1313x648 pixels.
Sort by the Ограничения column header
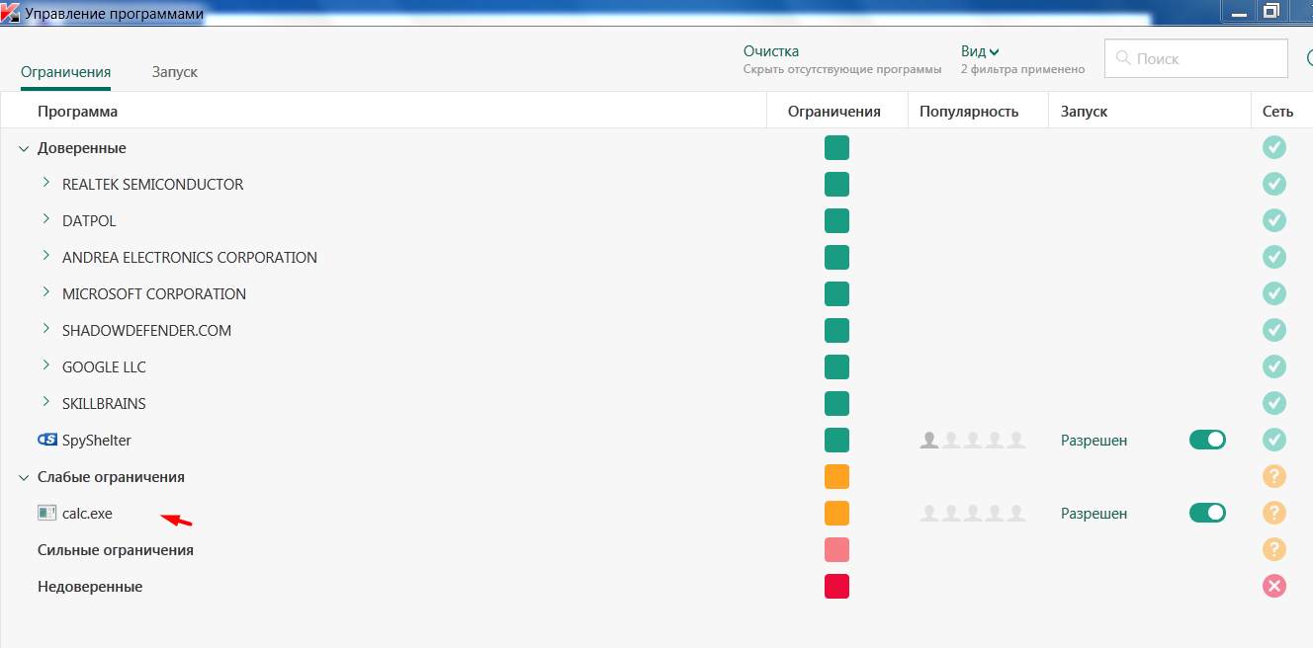(x=834, y=112)
